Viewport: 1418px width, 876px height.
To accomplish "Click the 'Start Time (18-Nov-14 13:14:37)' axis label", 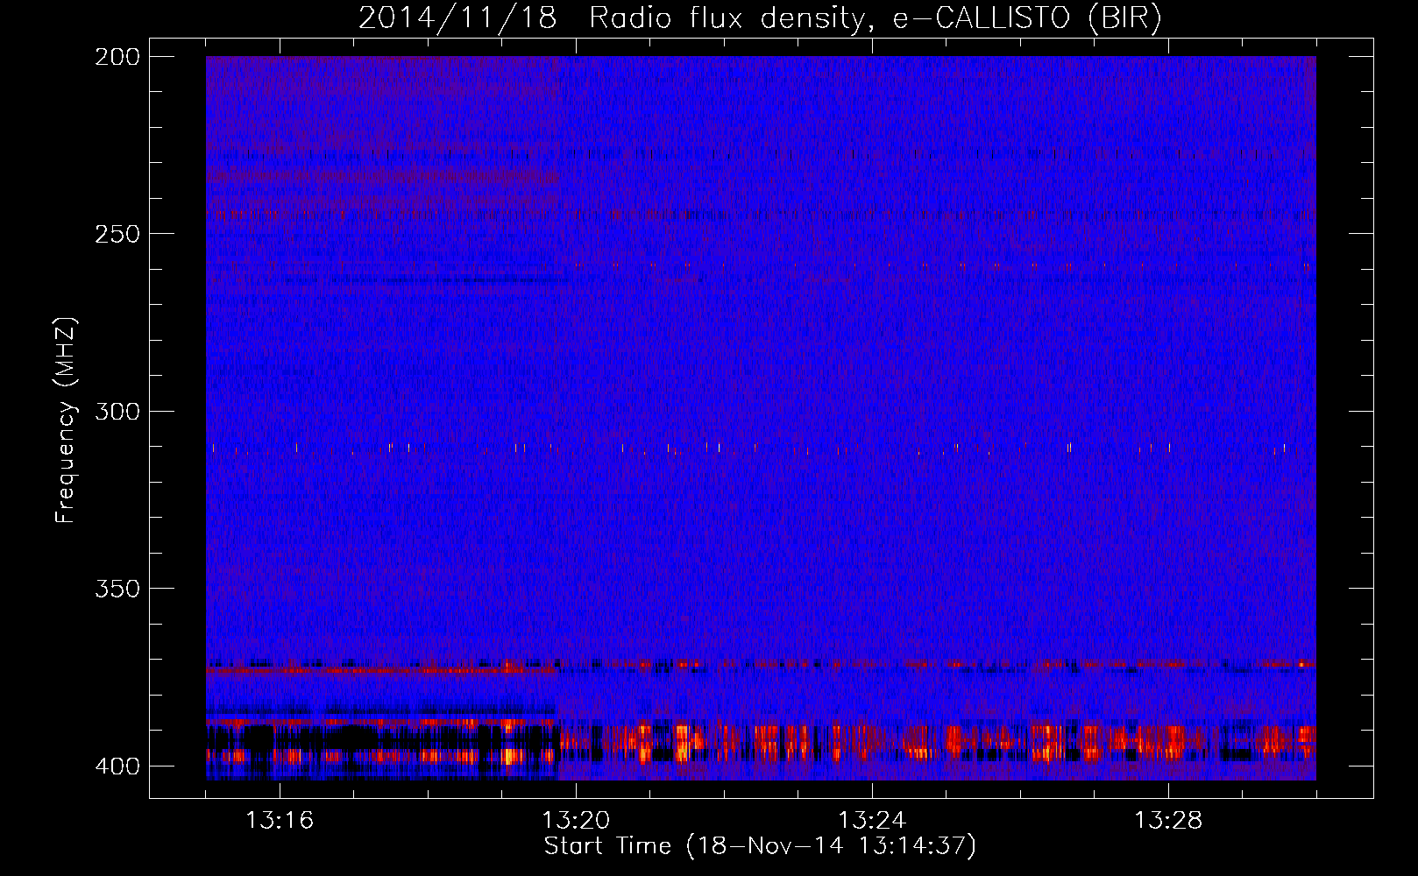I will pos(760,846).
